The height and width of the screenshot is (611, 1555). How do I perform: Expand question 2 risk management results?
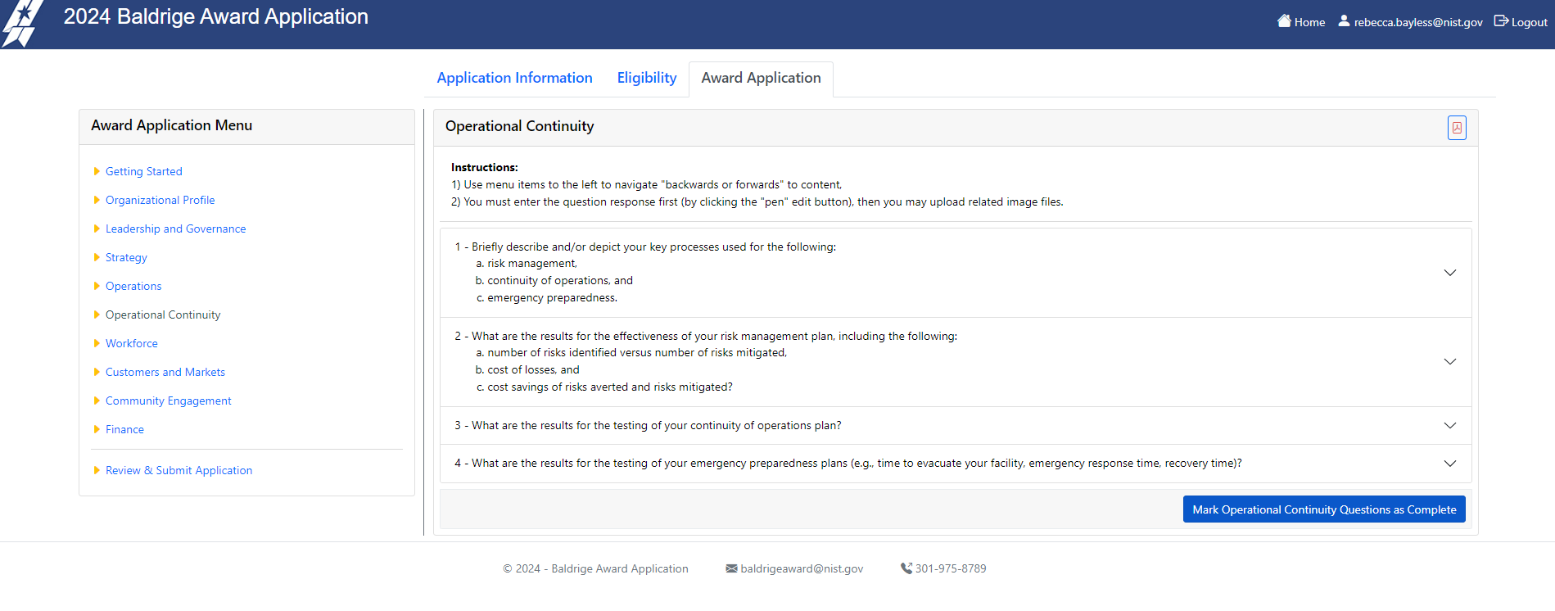pos(1449,362)
